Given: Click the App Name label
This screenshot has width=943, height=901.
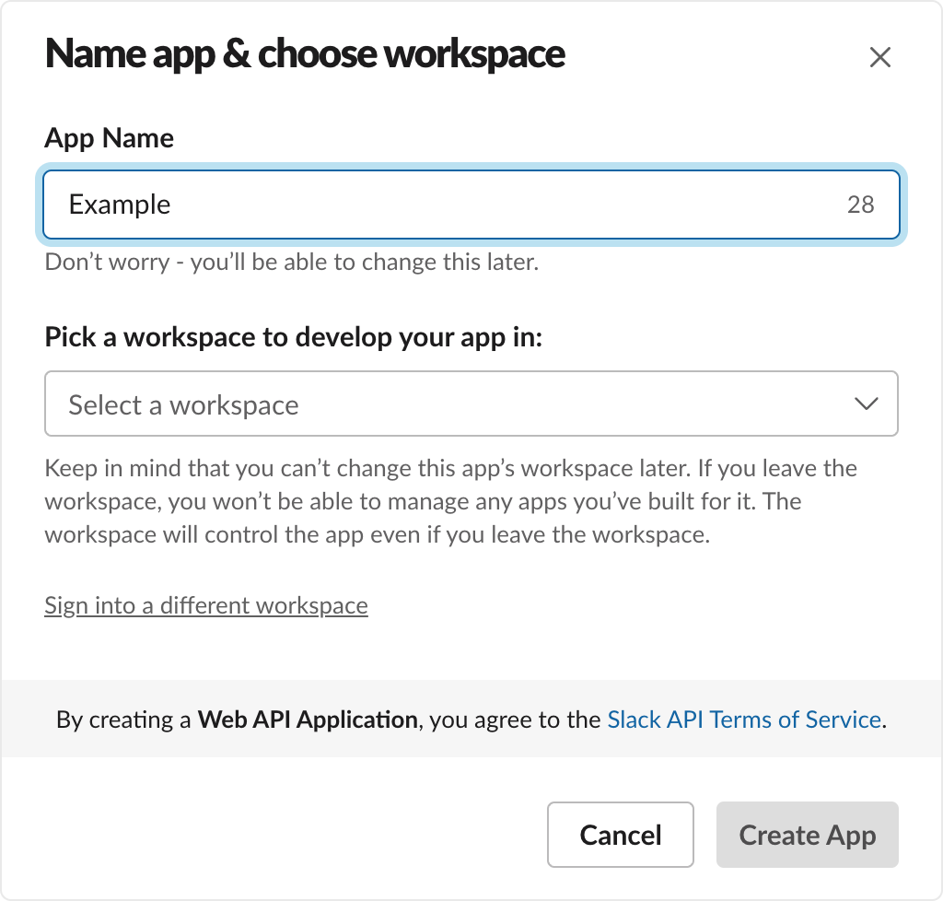Looking at the screenshot, I should click(110, 138).
